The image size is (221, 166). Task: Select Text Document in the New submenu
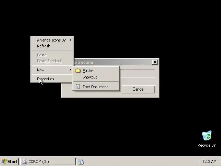(96, 87)
